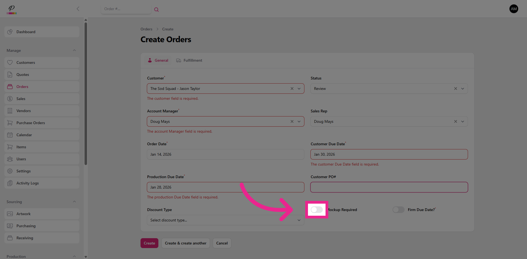Open Purchase Orders from the sidebar

30,123
